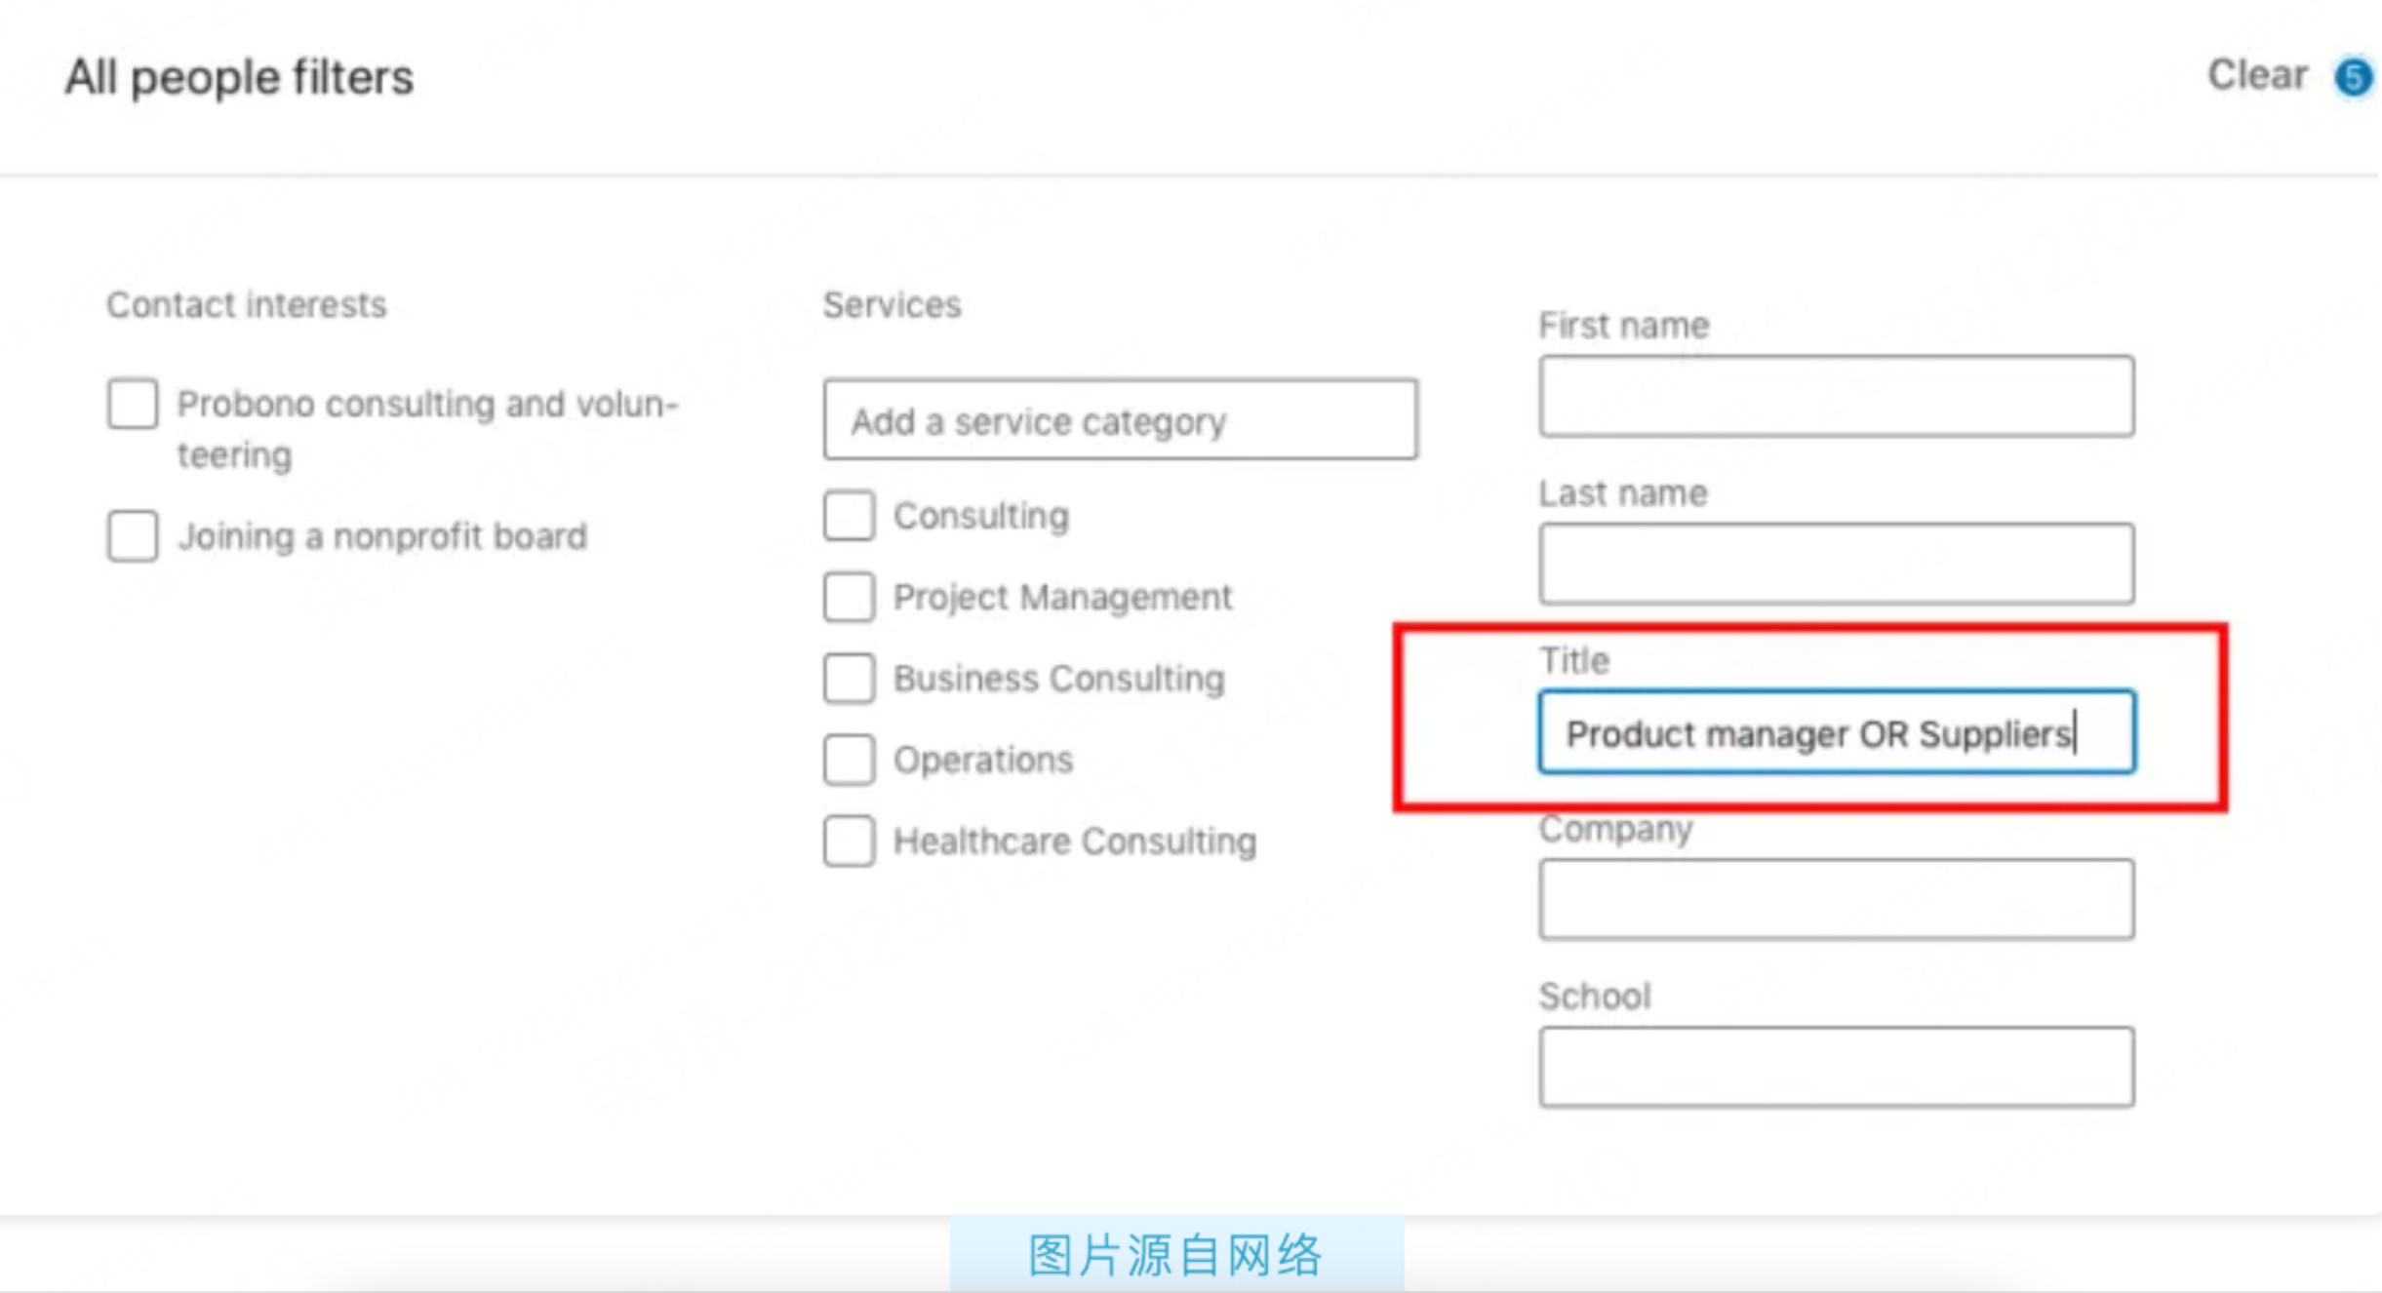Focus the First name input field

1836,396
